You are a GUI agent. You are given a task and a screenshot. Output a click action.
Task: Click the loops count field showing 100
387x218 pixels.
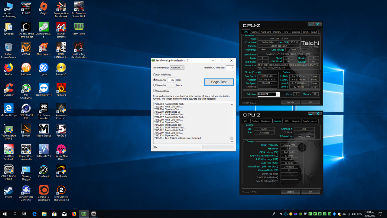click(x=171, y=80)
